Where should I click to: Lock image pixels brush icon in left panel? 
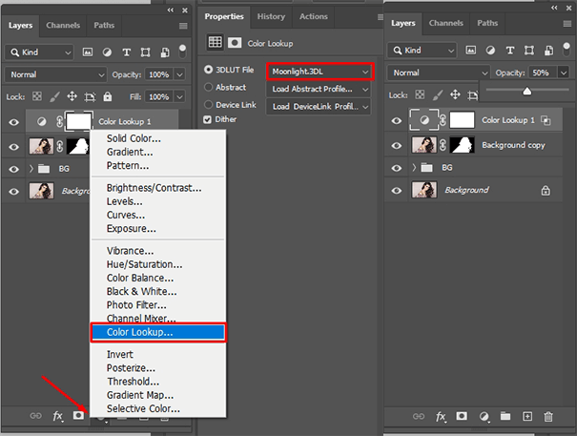pos(54,97)
